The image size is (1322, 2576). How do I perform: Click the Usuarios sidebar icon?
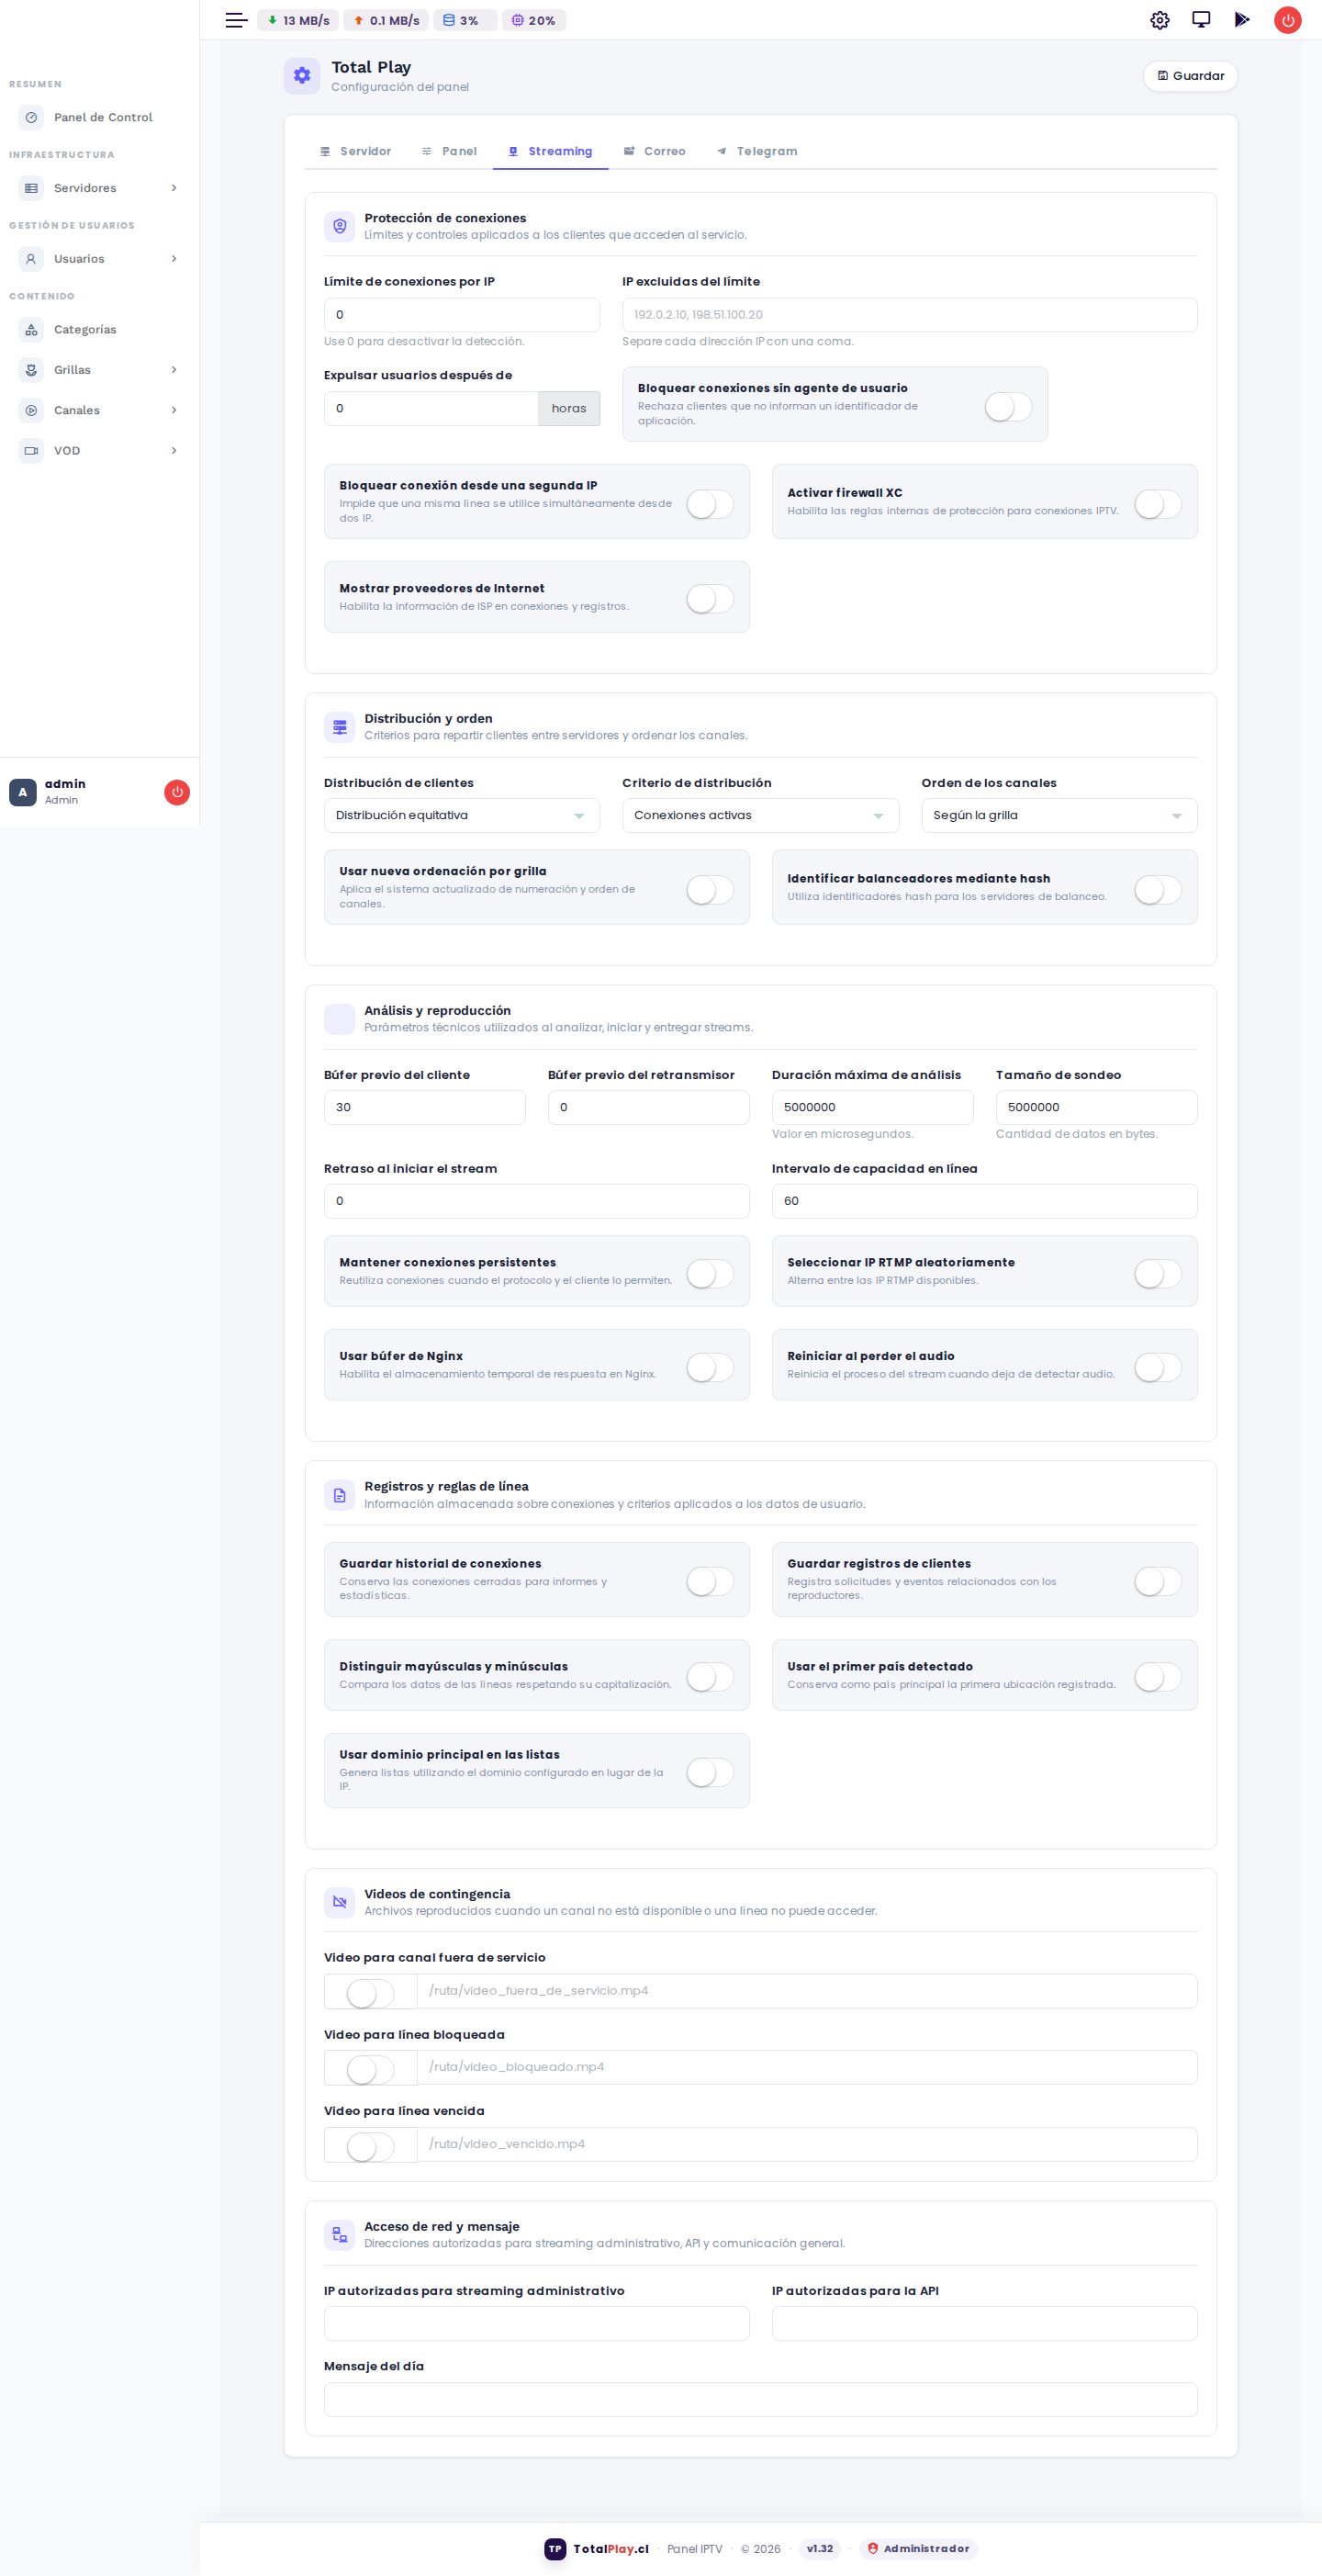(31, 259)
